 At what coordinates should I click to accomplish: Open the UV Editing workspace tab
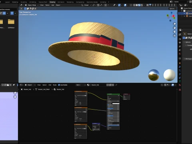click(x=32, y=2)
